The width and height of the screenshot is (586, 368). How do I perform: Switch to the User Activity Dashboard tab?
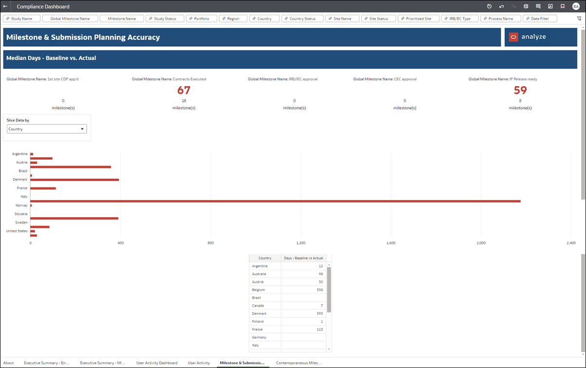tap(157, 363)
